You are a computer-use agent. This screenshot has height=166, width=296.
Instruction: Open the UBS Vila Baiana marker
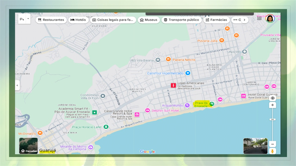158,60
